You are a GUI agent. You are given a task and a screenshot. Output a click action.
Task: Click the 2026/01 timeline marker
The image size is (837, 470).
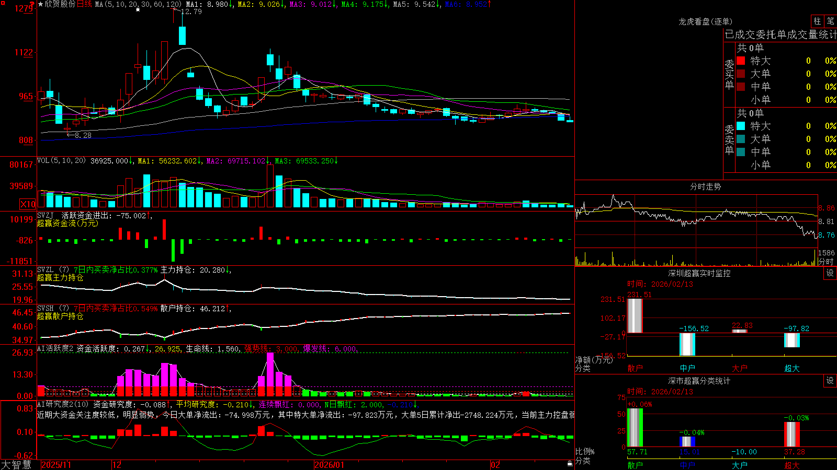(329, 465)
